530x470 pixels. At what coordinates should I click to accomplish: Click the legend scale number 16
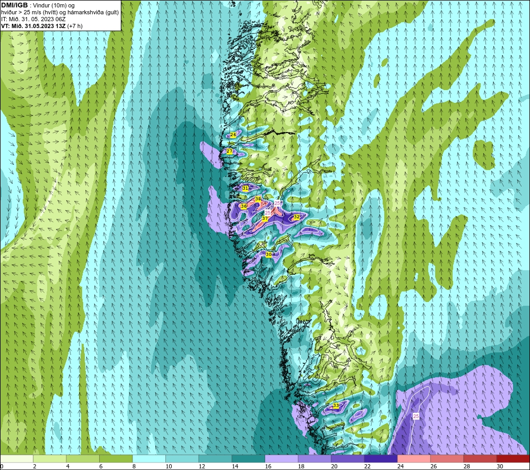tap(268, 466)
